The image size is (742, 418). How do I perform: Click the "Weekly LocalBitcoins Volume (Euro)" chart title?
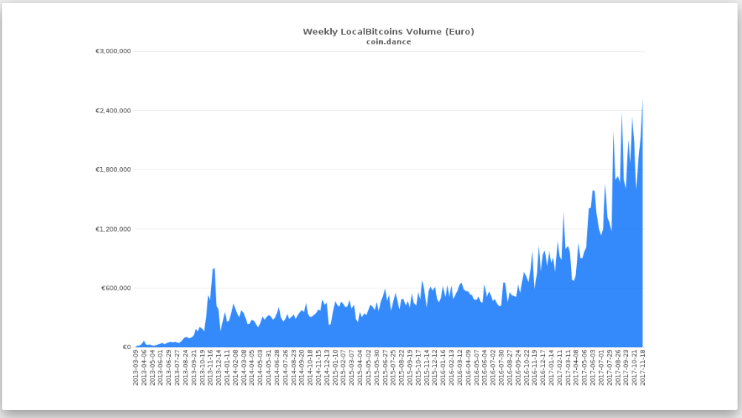tap(388, 32)
